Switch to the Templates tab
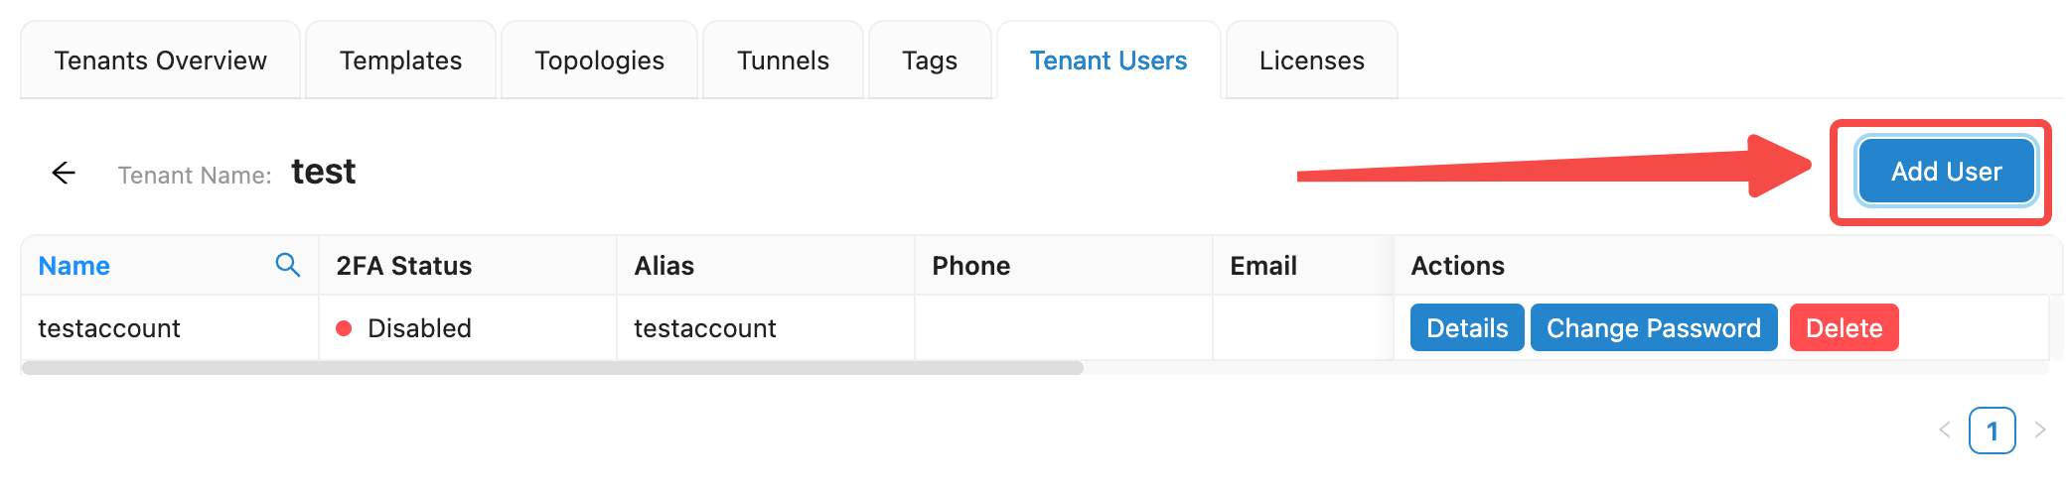Viewport: 2068px width, 492px height. coord(400,61)
